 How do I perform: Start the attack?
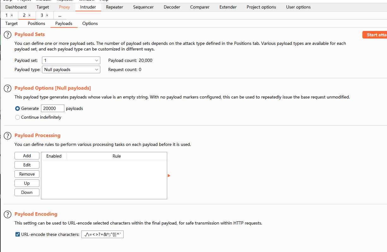coord(375,35)
